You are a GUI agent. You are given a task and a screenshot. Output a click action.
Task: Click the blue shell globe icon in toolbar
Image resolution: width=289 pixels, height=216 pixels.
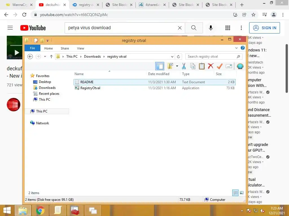point(240,66)
